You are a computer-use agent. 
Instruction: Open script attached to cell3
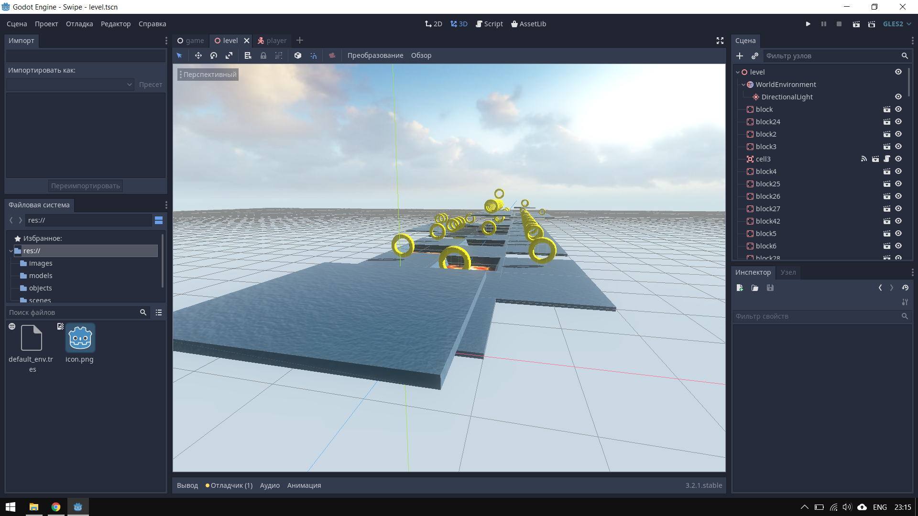(x=887, y=159)
